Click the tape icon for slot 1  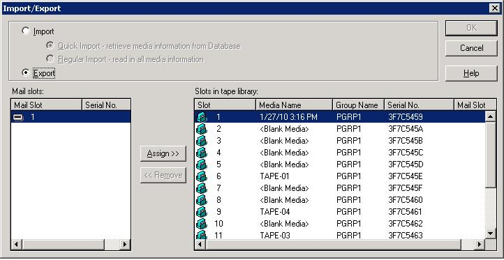[x=202, y=117]
